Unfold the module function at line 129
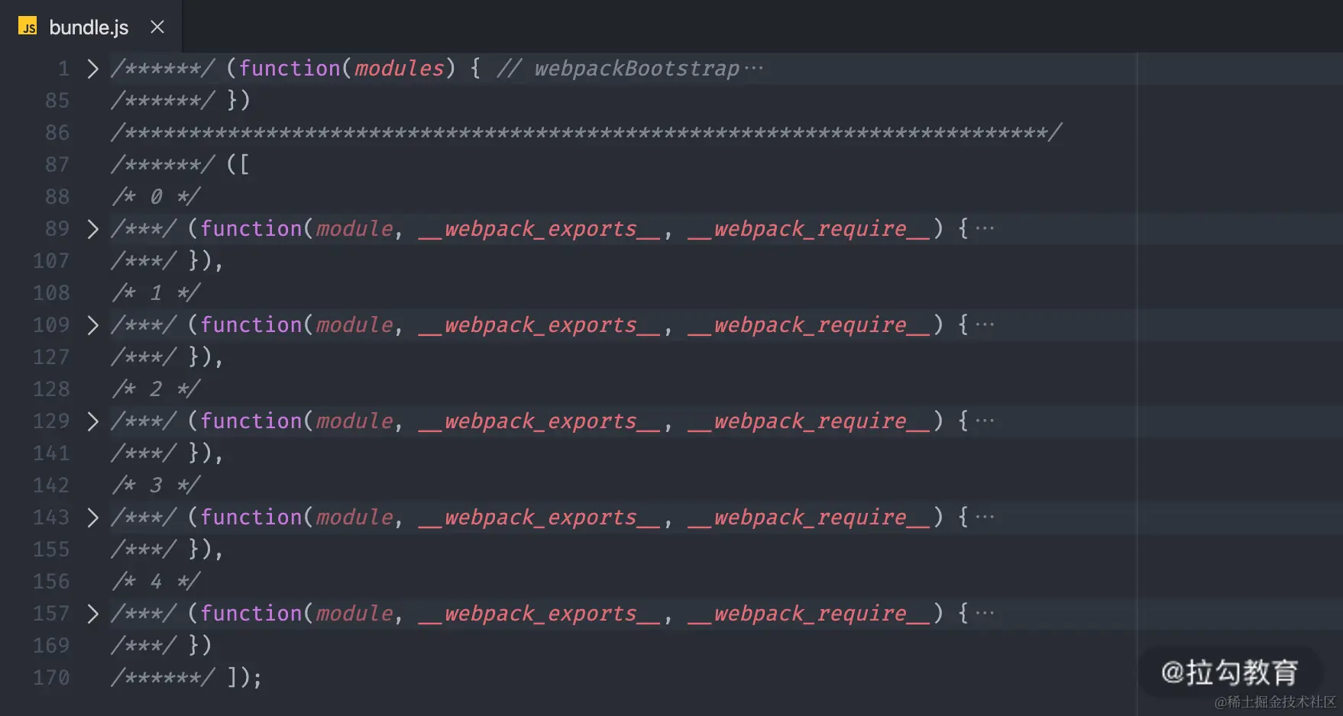1343x716 pixels. (x=92, y=421)
